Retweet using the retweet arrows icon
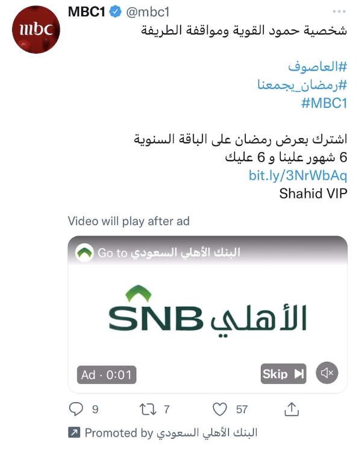Image resolution: width=359 pixels, height=451 pixels. pos(148,409)
